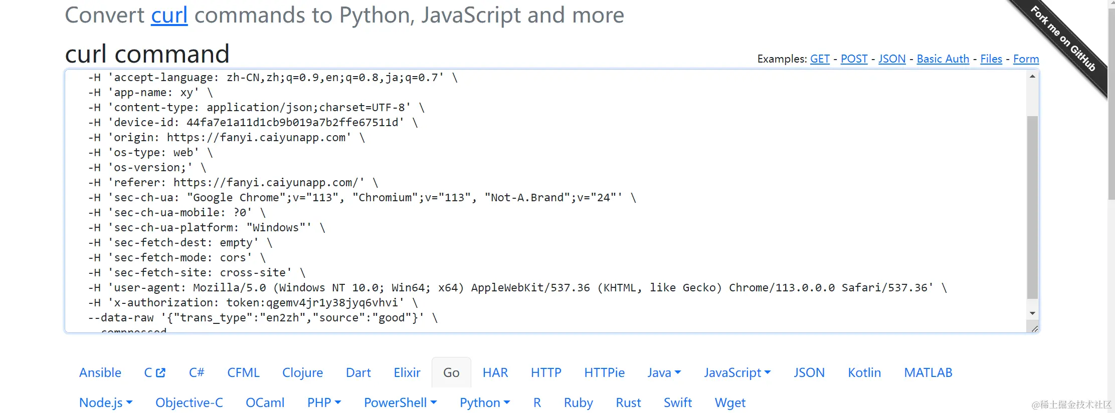Select the Rust tab
Screen dimensions: 1115x413
point(629,403)
